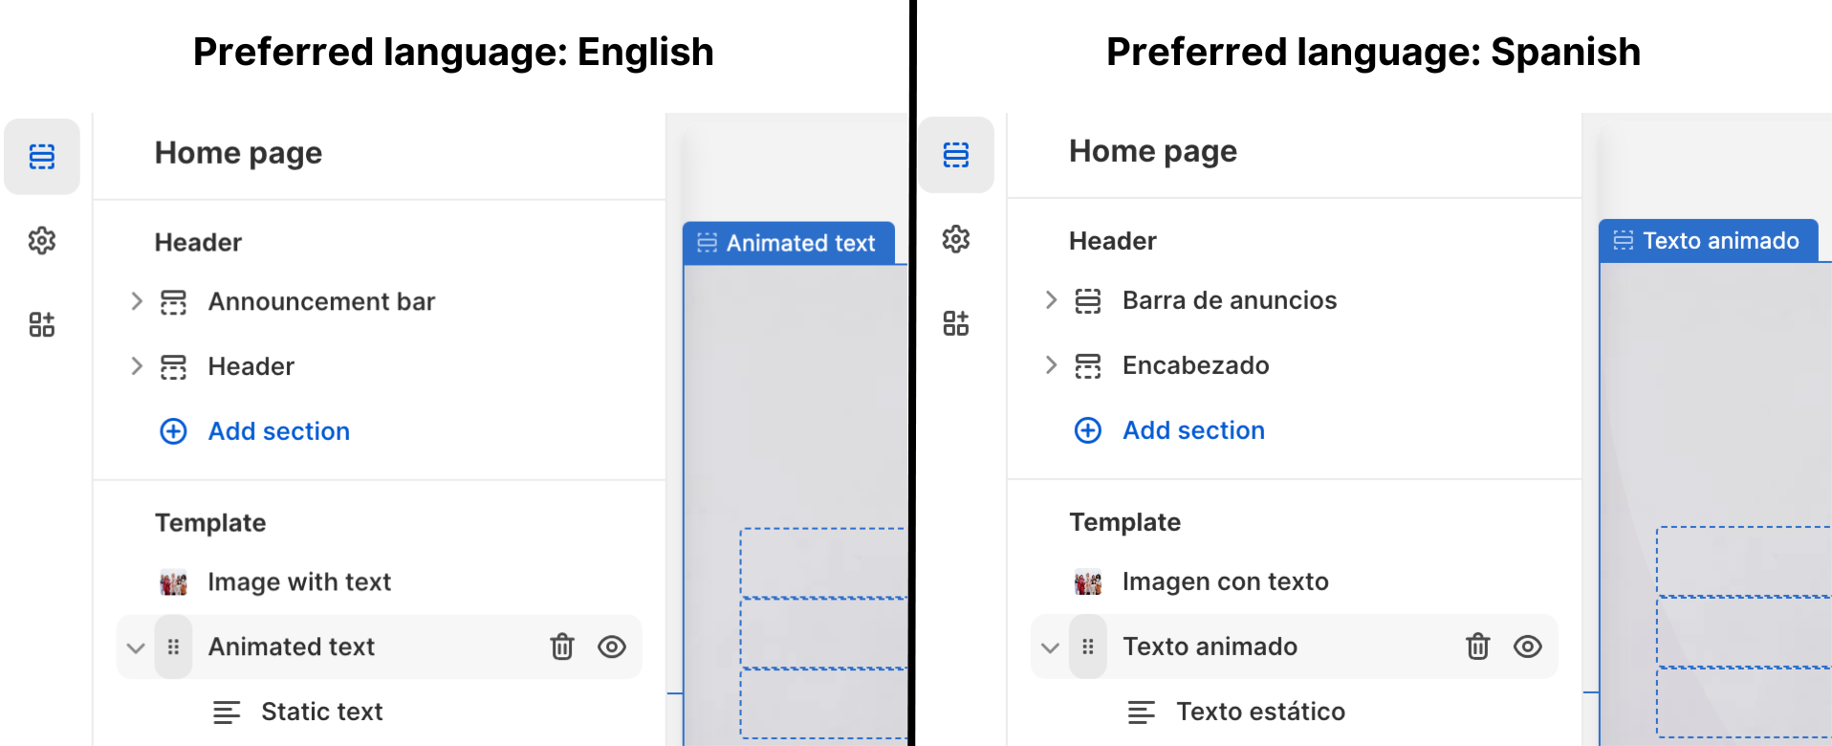Click the Barra de anuncios section icon

pyautogui.click(x=1088, y=301)
